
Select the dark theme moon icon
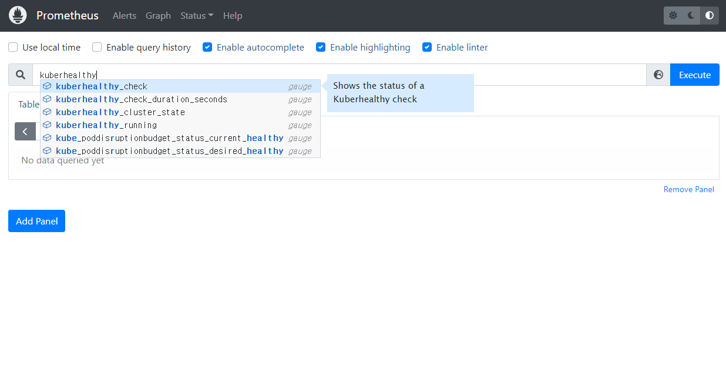pos(691,15)
